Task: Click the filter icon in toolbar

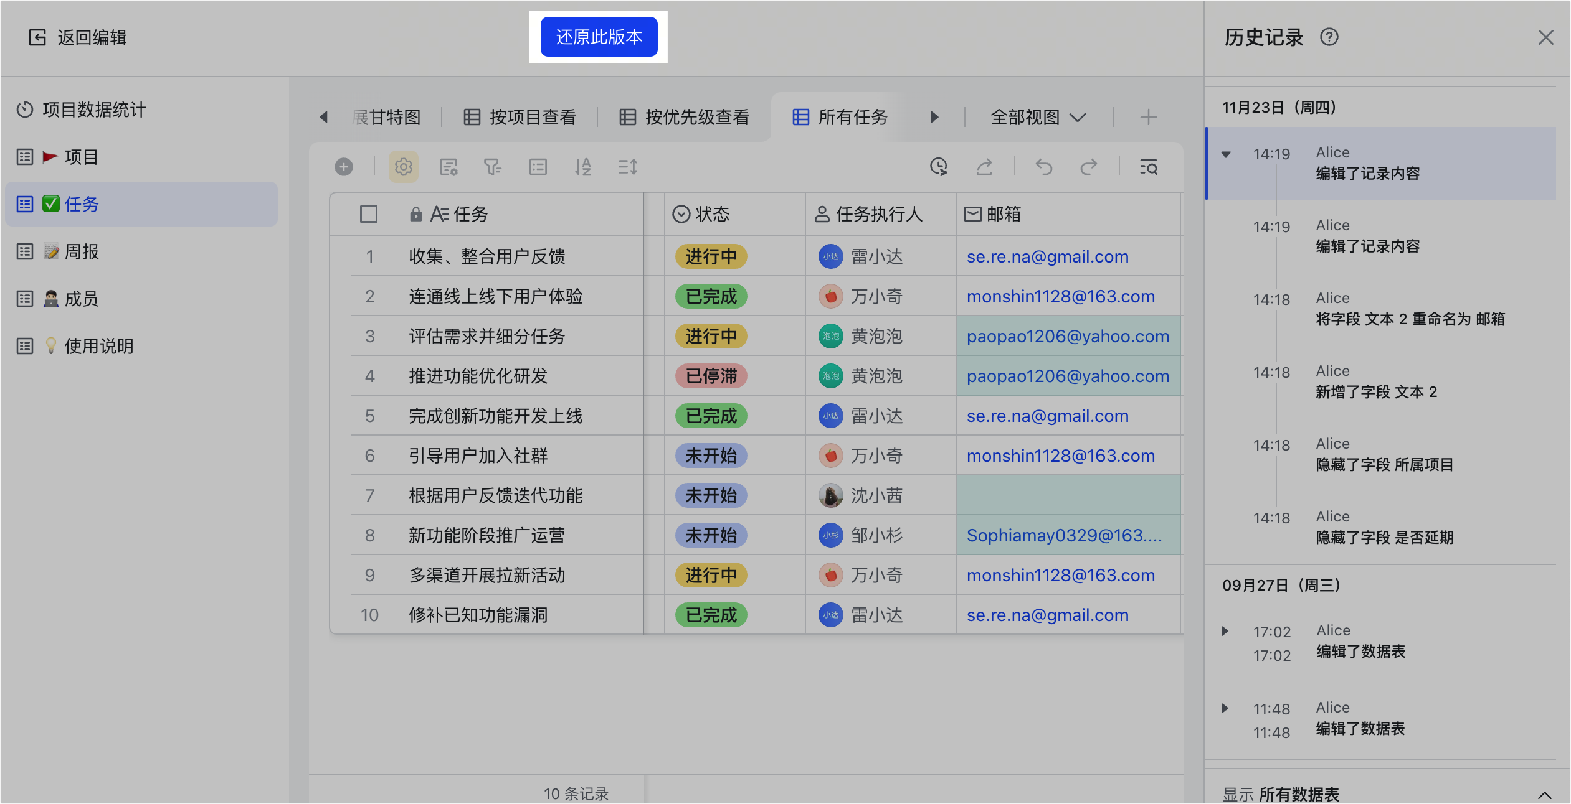Action: tap(493, 167)
